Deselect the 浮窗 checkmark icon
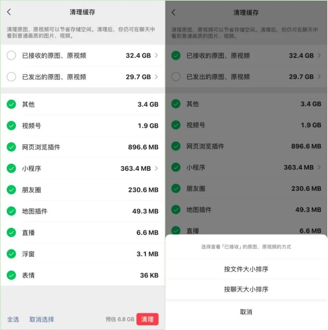Image resolution: width=328 pixels, height=330 pixels. [11, 254]
